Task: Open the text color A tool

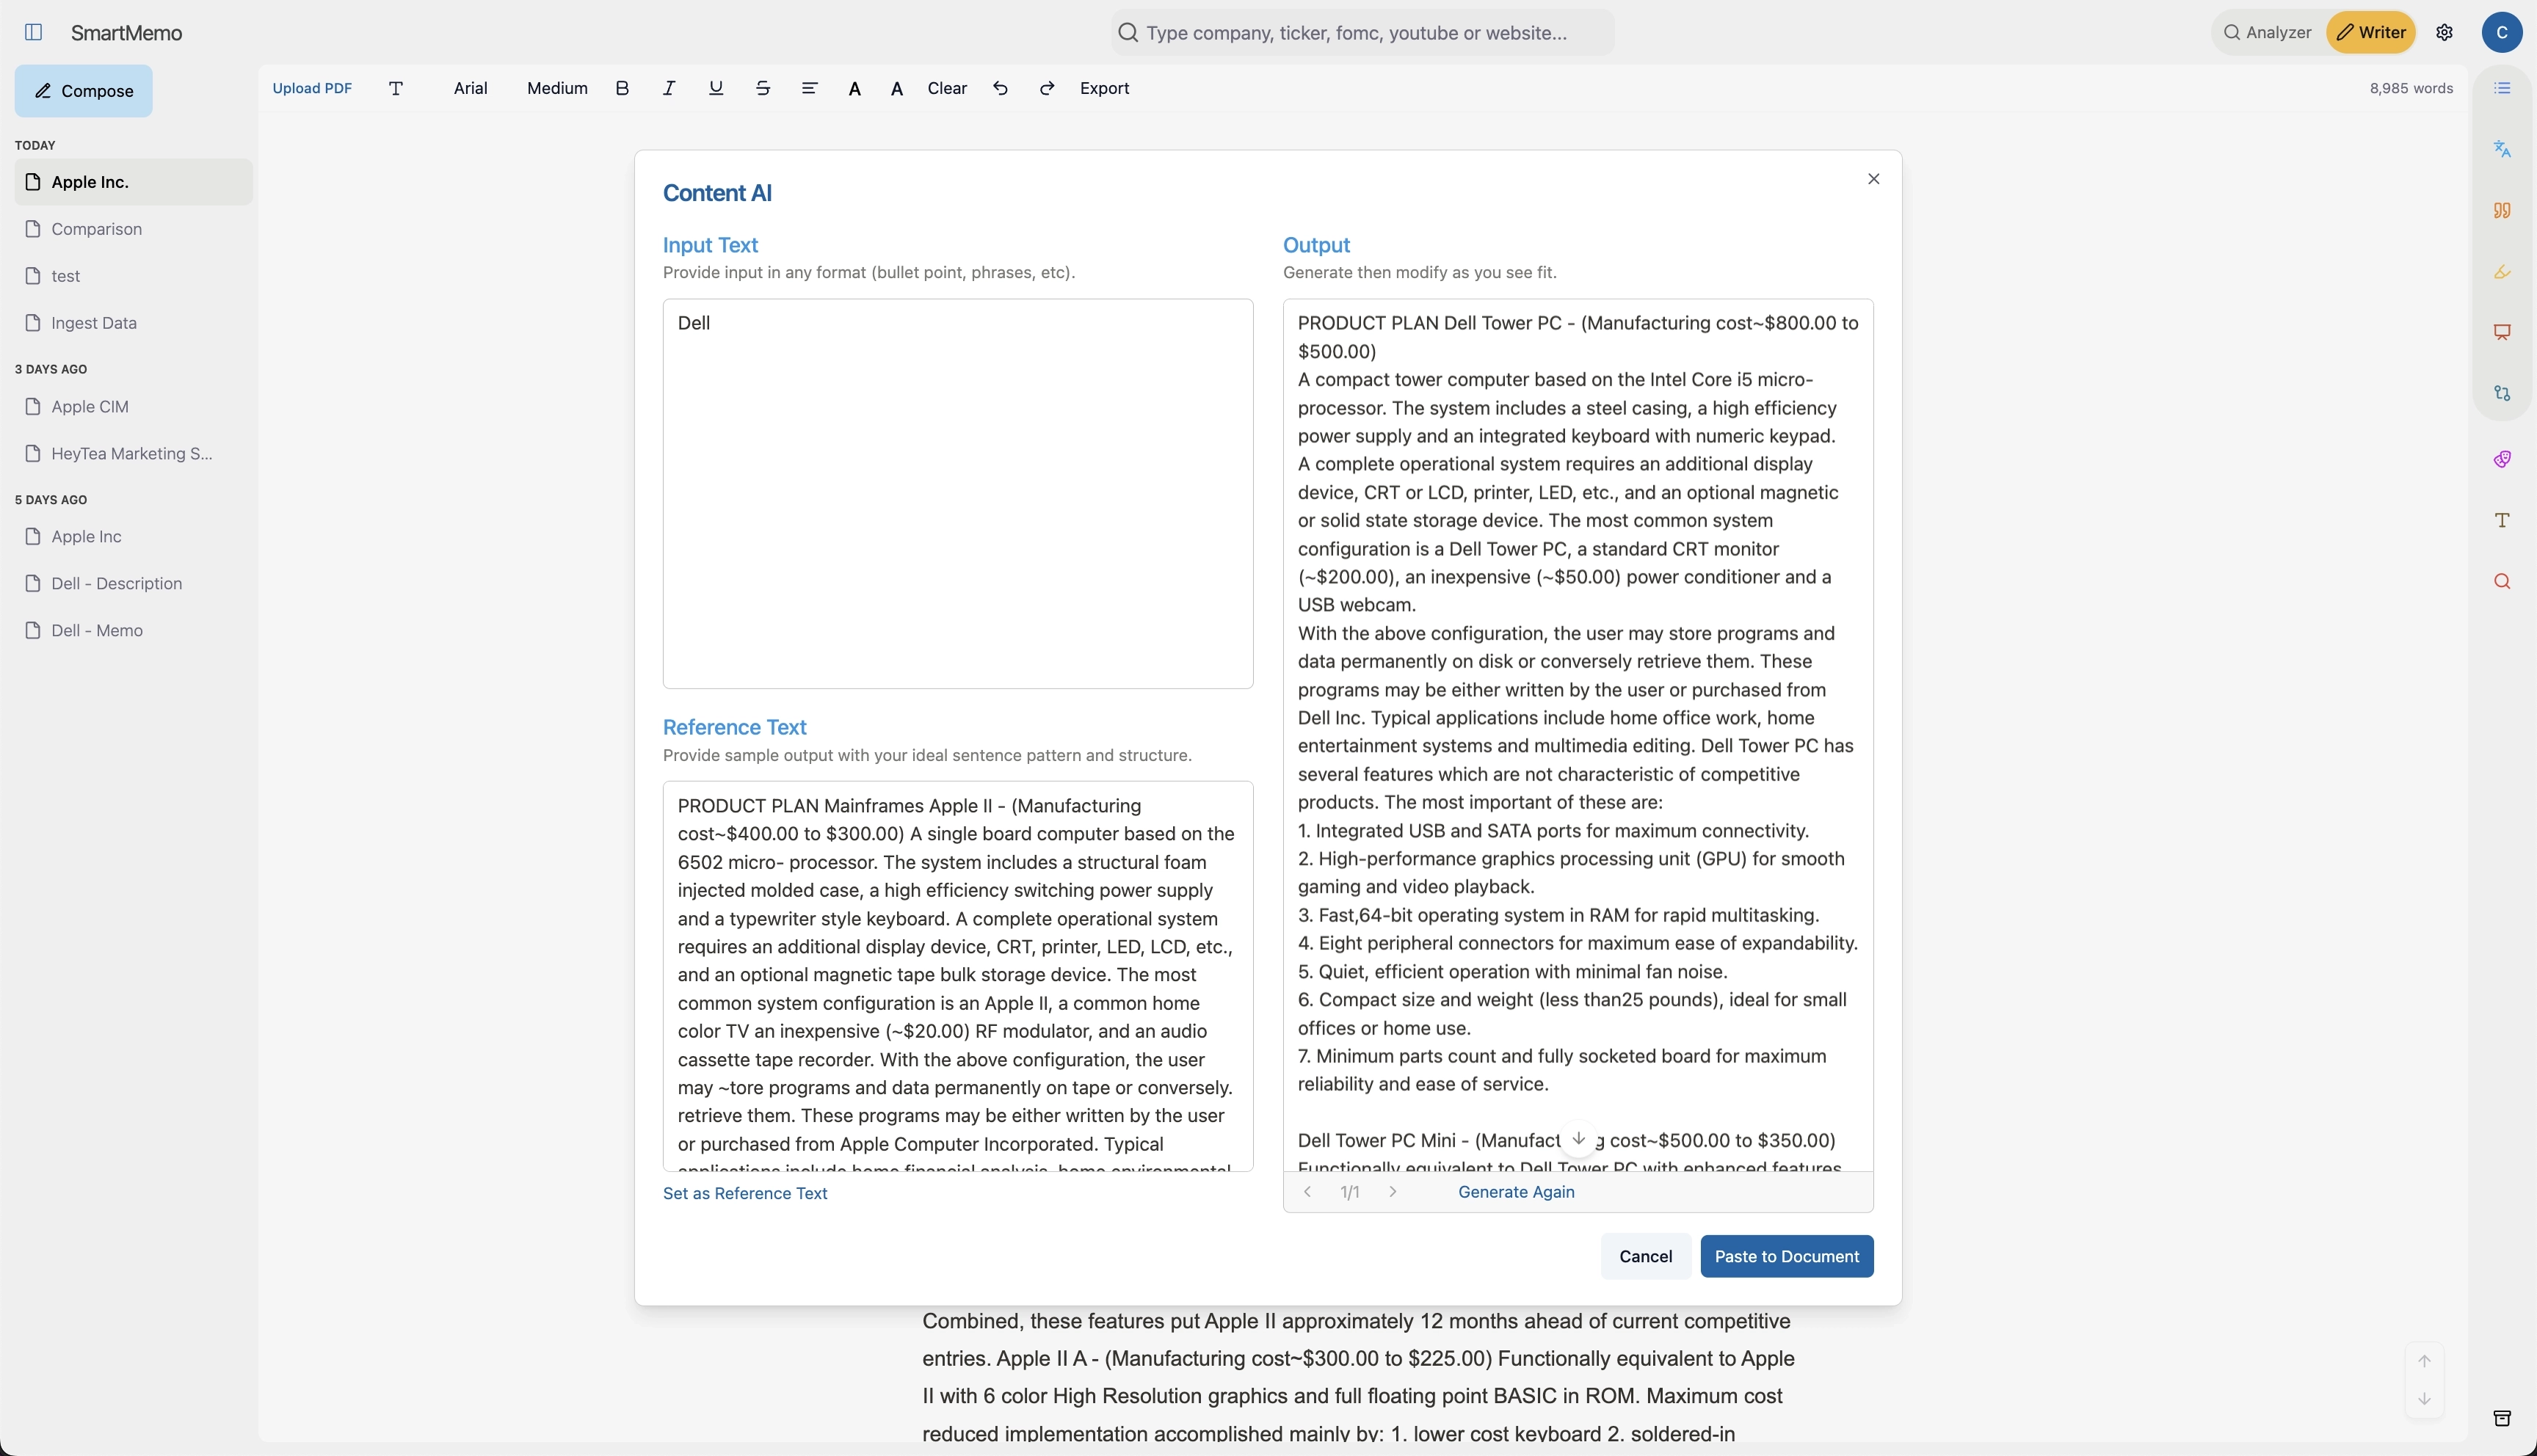Action: point(854,89)
